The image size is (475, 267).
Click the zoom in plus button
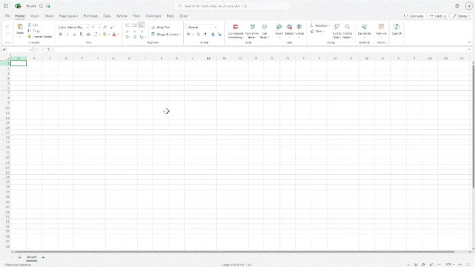click(460, 264)
